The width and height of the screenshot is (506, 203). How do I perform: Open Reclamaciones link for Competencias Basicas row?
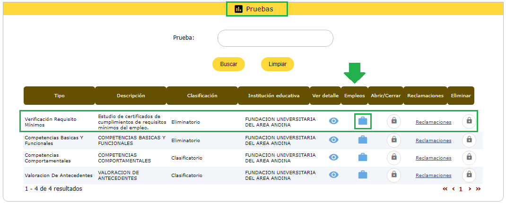(x=433, y=140)
